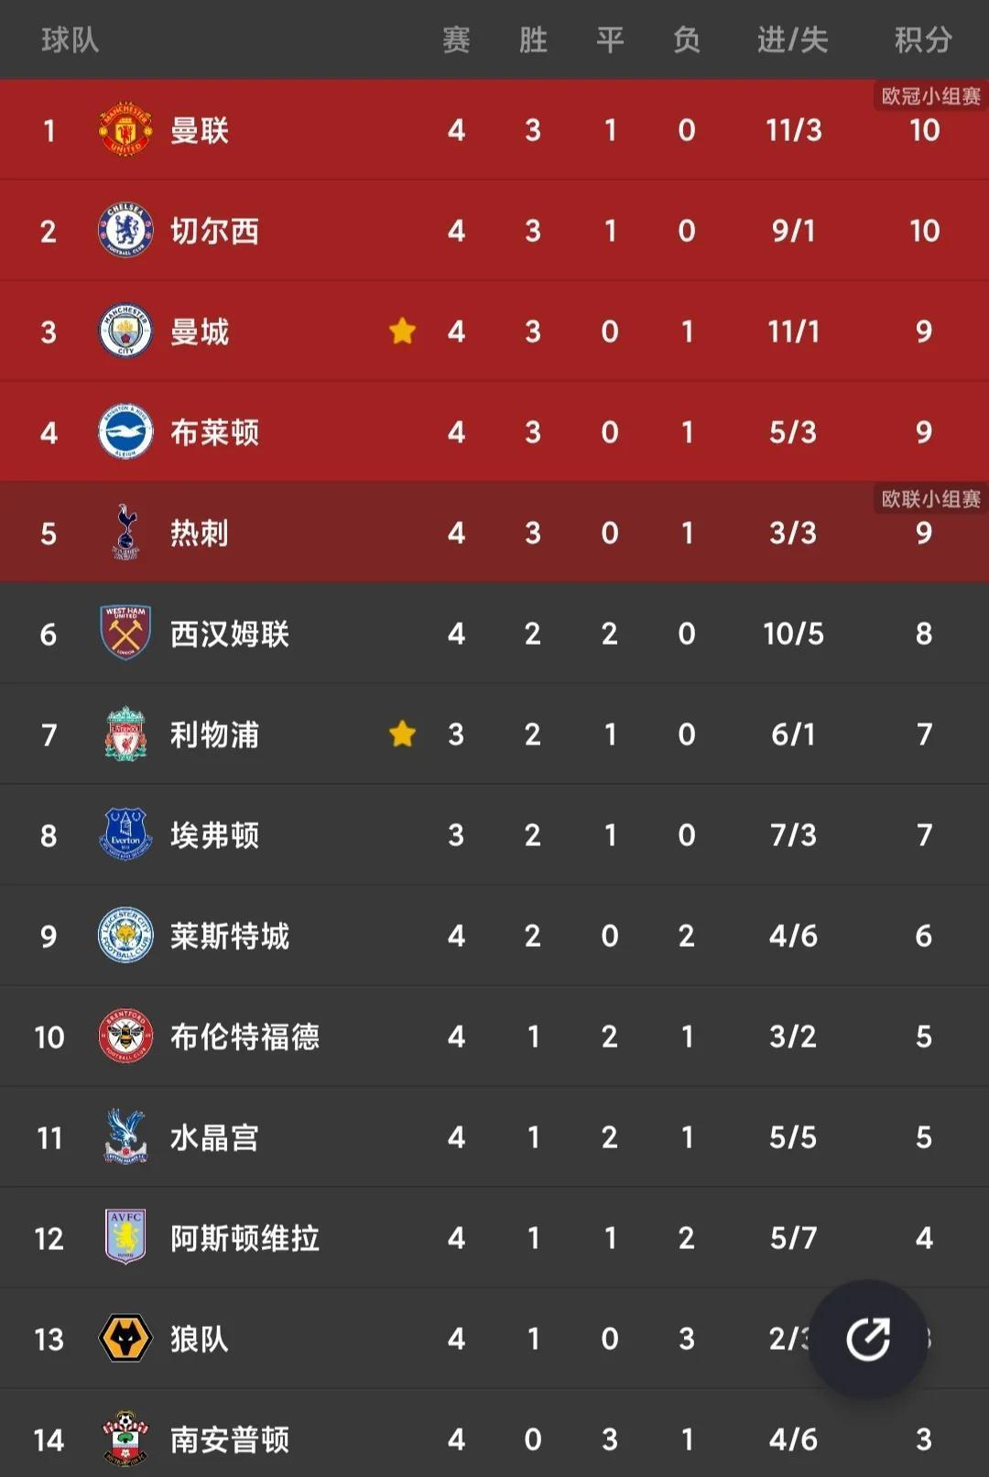Tap the Tottenham cockerel crest
The width and height of the screenshot is (989, 1477).
125,532
